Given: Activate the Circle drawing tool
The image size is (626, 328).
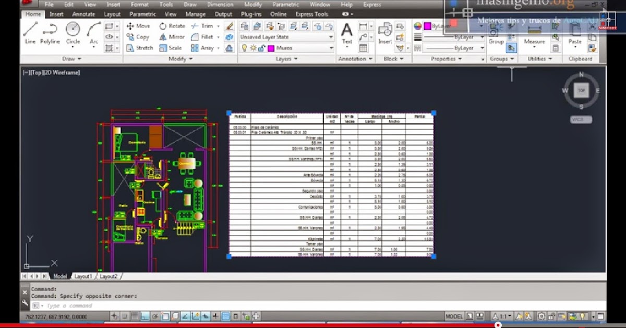Looking at the screenshot, I should pos(73,32).
